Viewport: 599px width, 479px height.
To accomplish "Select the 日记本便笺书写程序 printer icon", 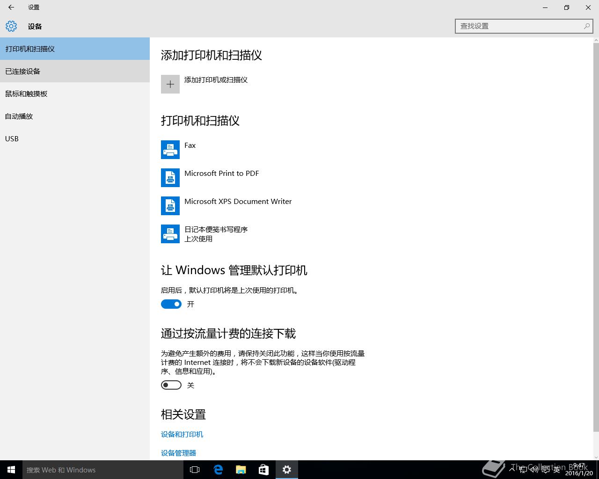I will pos(170,234).
